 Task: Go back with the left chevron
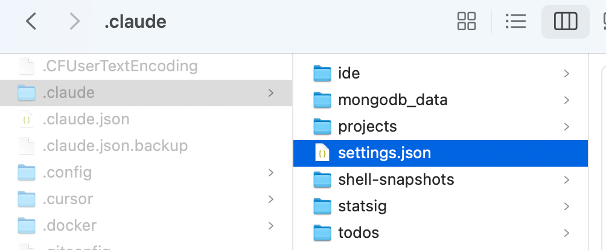click(31, 22)
